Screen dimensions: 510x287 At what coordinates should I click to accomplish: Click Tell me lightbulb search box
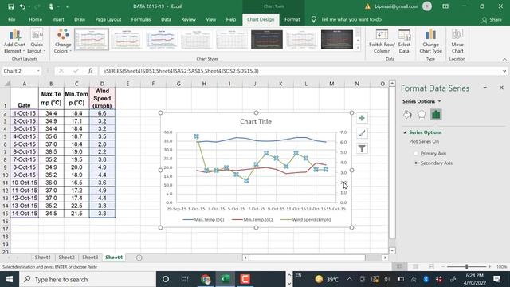pyautogui.click(x=347, y=19)
